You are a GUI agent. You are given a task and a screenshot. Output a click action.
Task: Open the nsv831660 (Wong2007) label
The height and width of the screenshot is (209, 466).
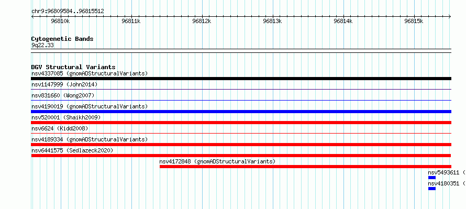pyautogui.click(x=63, y=95)
